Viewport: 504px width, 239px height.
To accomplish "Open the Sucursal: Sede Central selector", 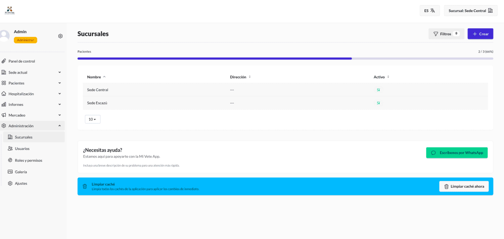I will tap(470, 11).
